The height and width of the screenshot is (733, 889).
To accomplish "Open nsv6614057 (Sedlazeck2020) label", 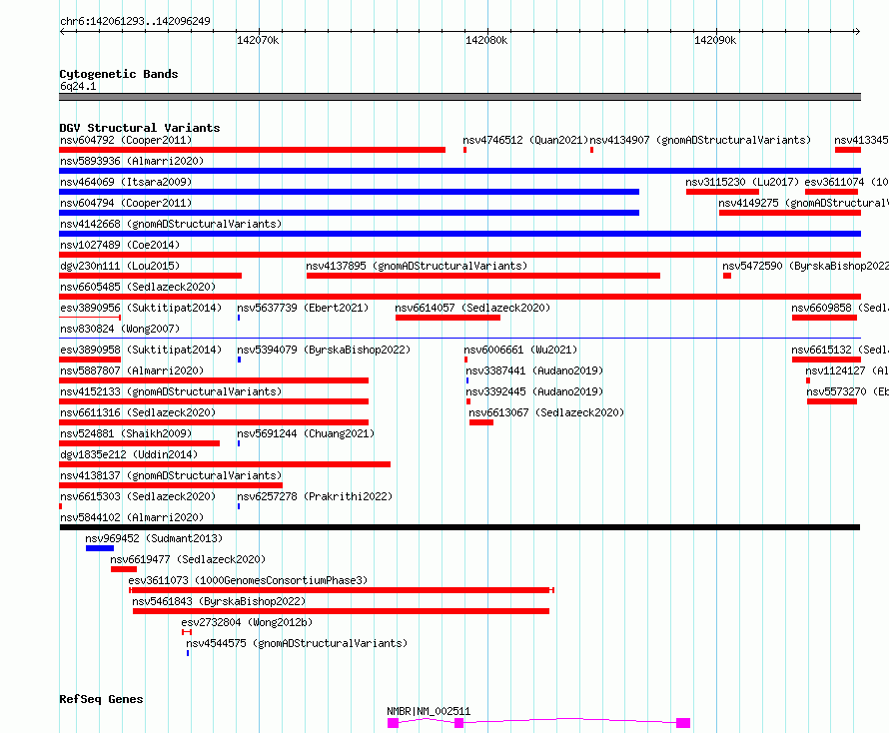I will (x=472, y=308).
